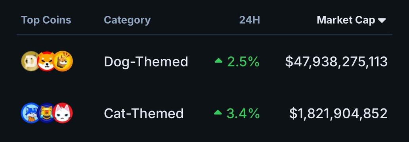This screenshot has height=142, width=409.
Task: Click the $47,938,275,113 market cap value
Action: (336, 62)
